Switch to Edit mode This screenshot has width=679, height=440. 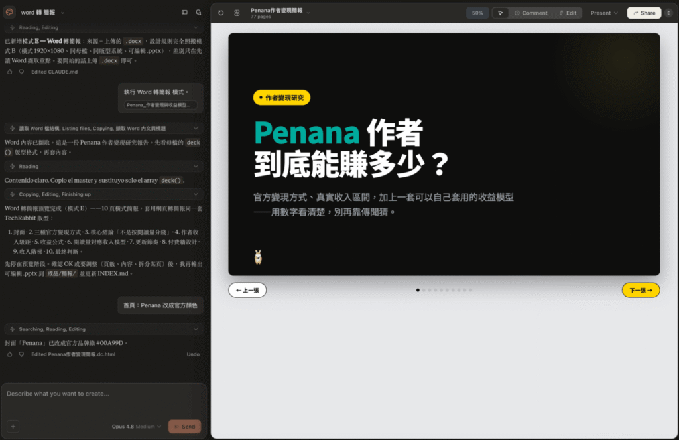pyautogui.click(x=568, y=13)
